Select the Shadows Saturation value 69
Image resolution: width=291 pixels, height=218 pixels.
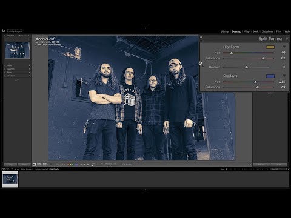pyautogui.click(x=283, y=87)
